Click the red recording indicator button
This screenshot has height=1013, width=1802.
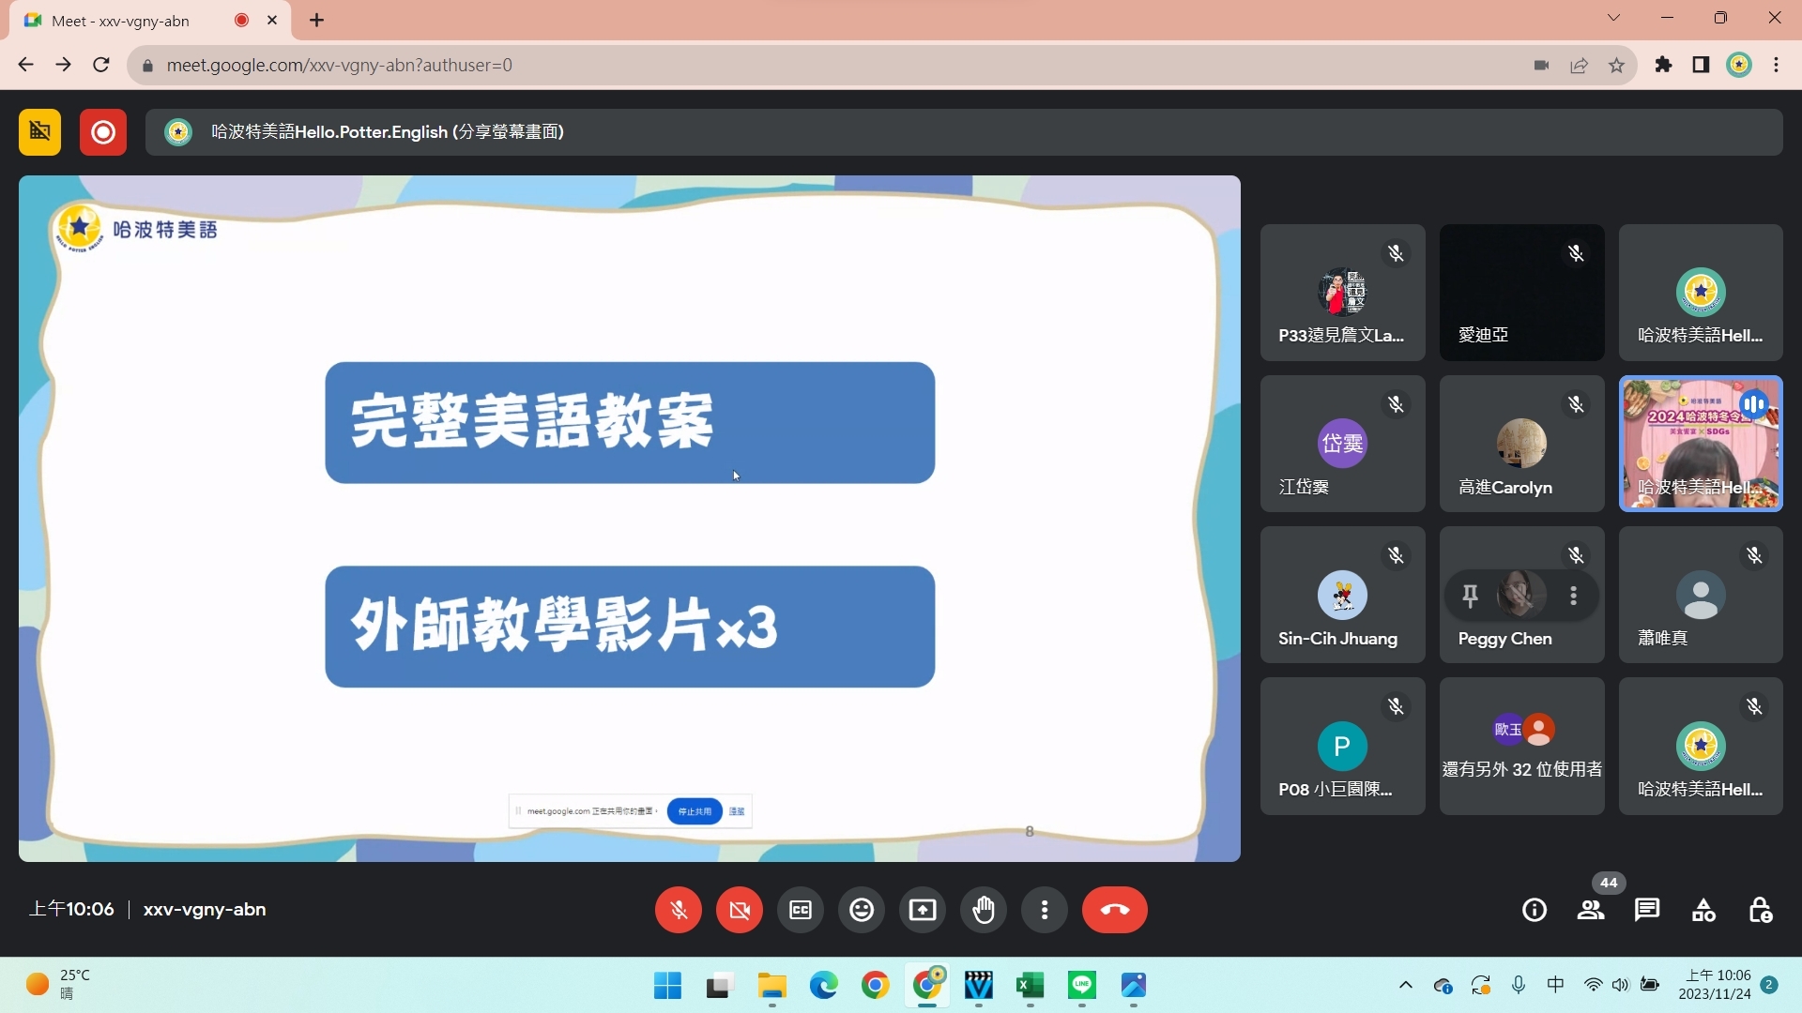coord(103,132)
